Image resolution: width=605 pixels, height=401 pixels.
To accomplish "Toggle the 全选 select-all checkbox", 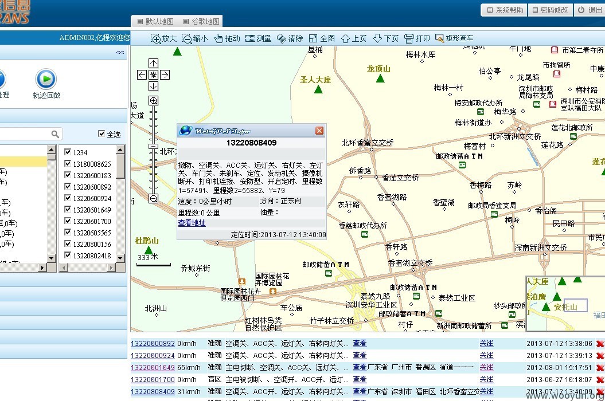I will point(102,133).
